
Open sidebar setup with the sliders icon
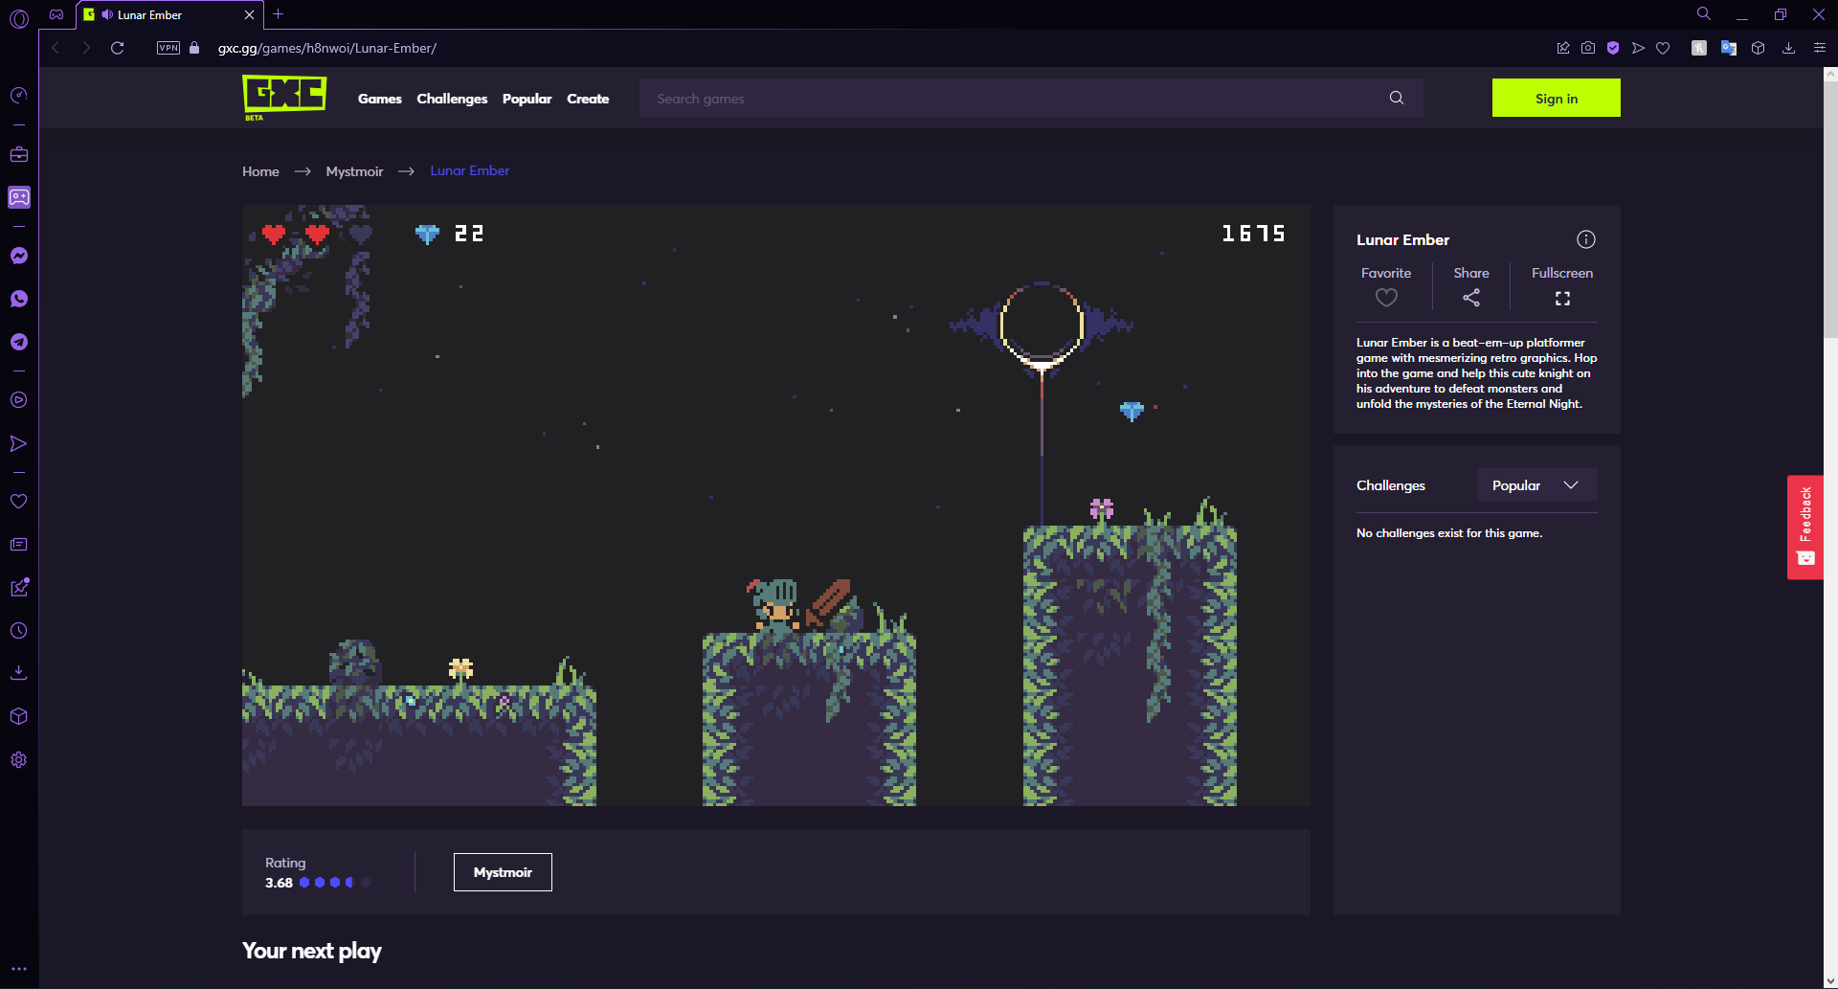(x=1820, y=47)
